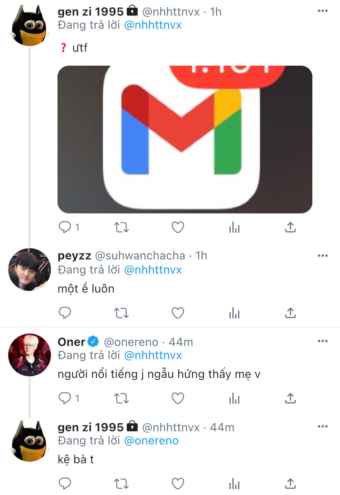Like peyzz's 'một ề luôn' reply
This screenshot has height=495, width=340.
click(178, 313)
